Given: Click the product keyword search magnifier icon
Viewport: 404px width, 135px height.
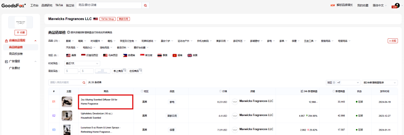Looking at the screenshot, I should 84,83.
